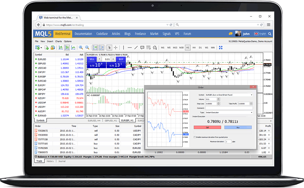Click the new order document icon
This screenshot has height=188, width=304.
coord(47,48)
